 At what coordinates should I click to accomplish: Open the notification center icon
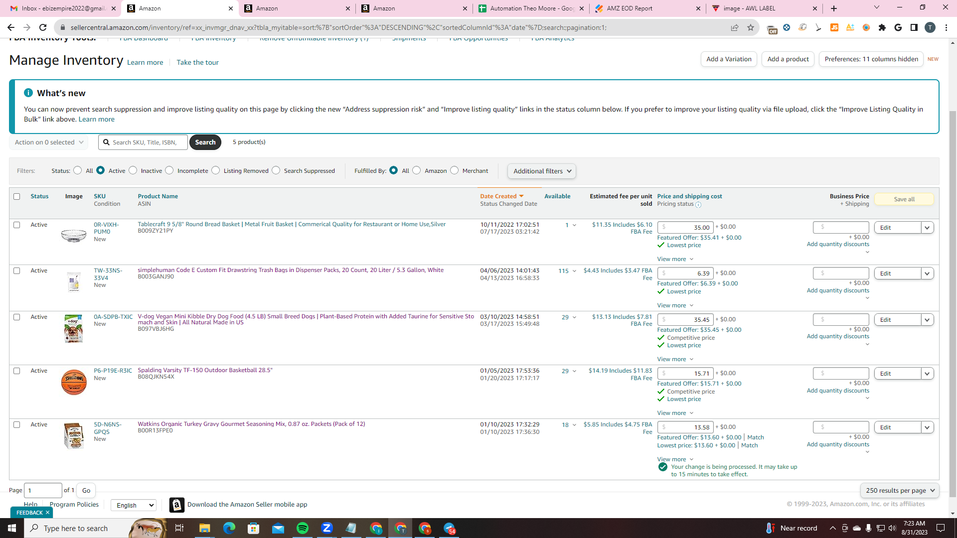tap(941, 528)
